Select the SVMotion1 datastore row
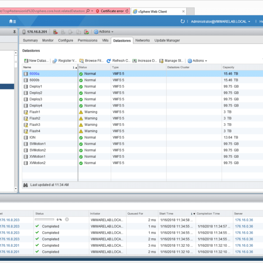The image size is (263, 263). coord(143,144)
